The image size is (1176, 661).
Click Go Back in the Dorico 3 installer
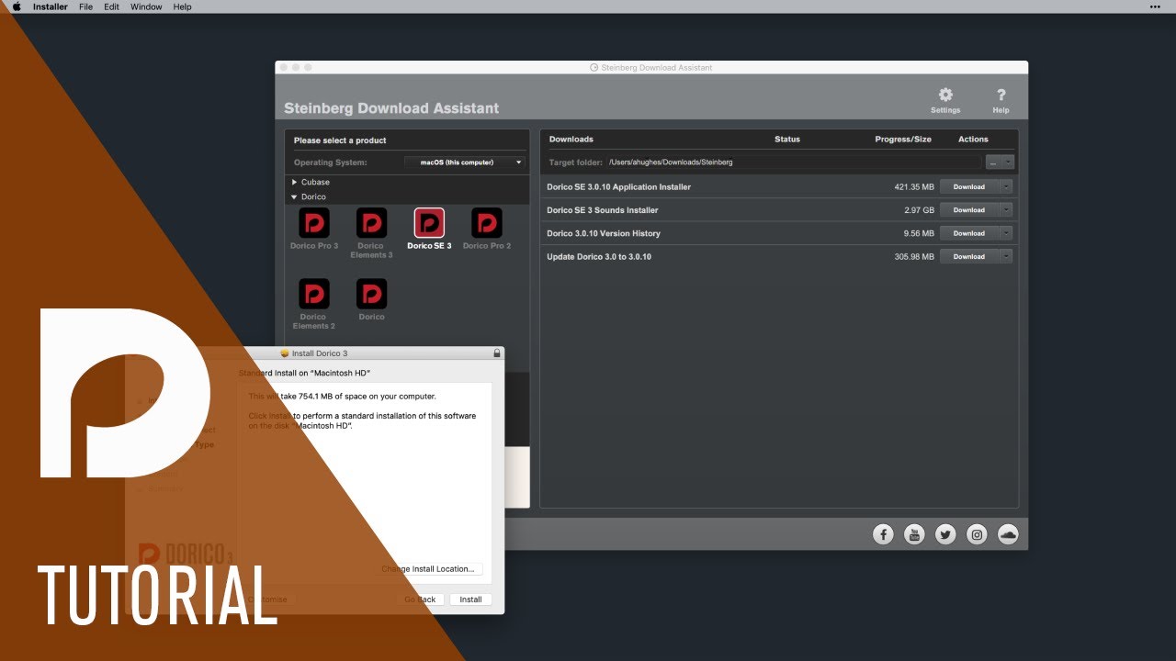tap(421, 599)
